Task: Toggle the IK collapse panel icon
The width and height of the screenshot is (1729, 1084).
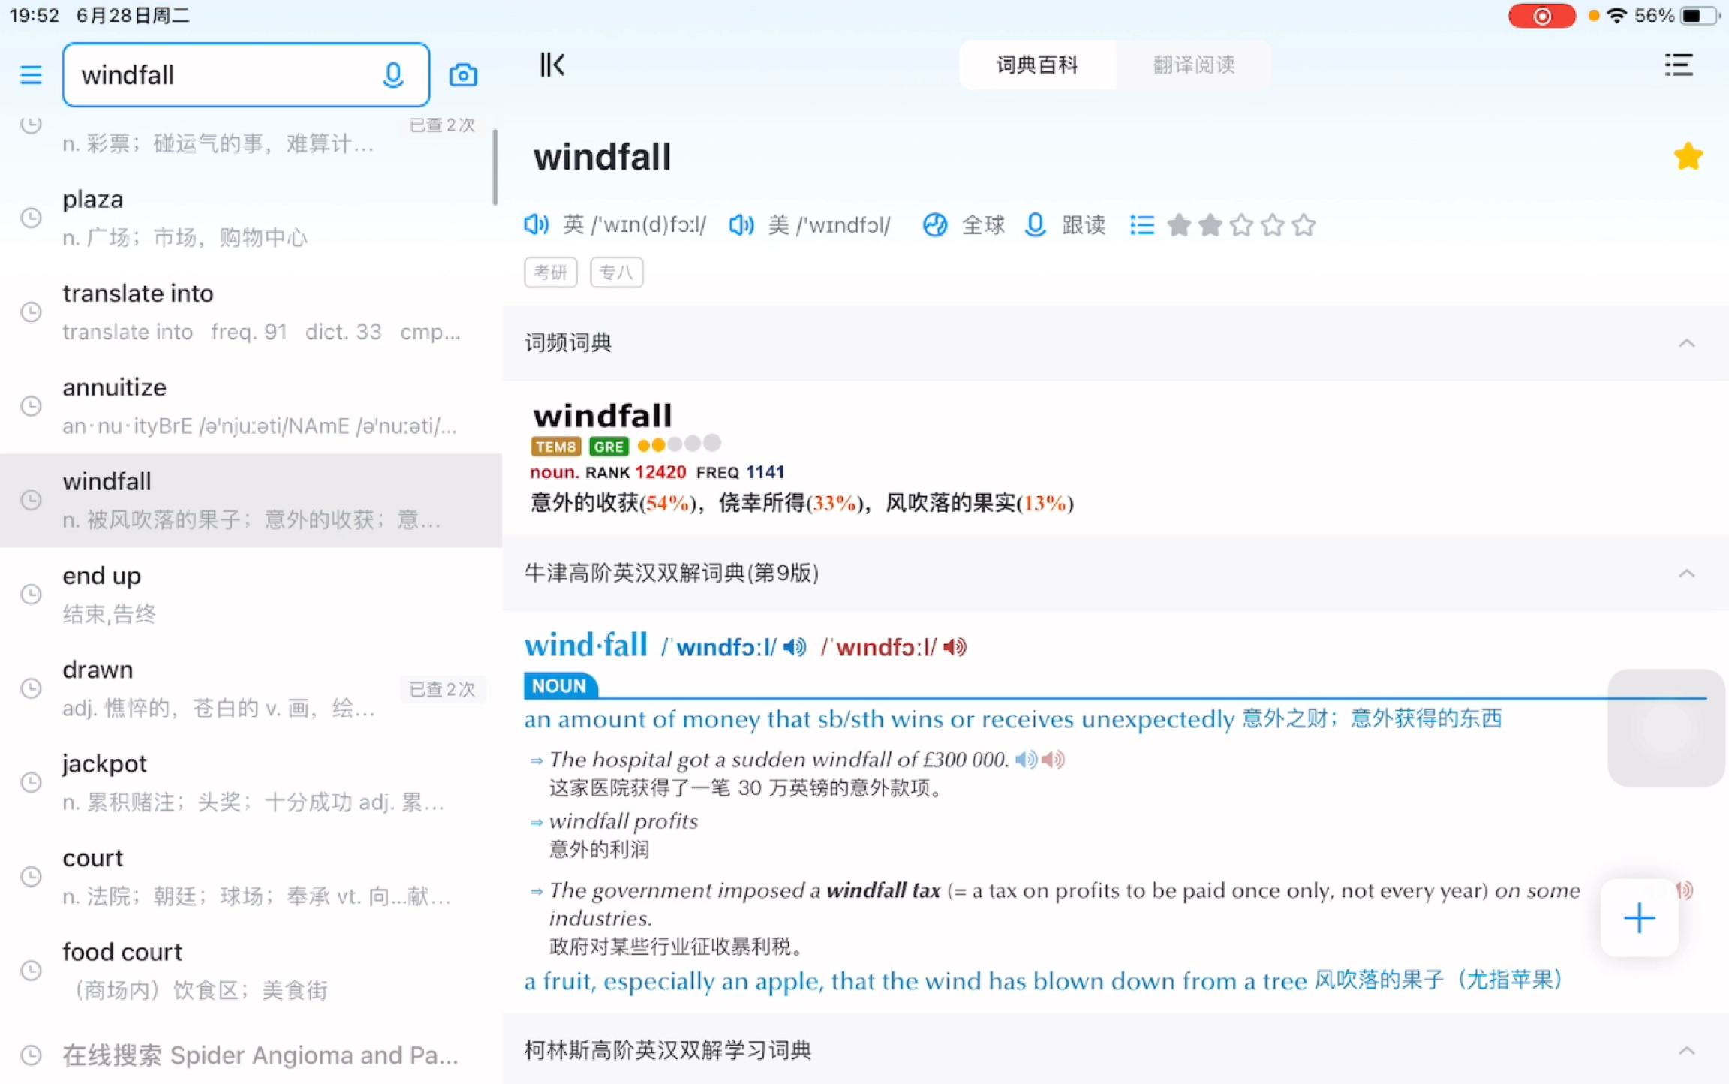Action: [x=553, y=65]
